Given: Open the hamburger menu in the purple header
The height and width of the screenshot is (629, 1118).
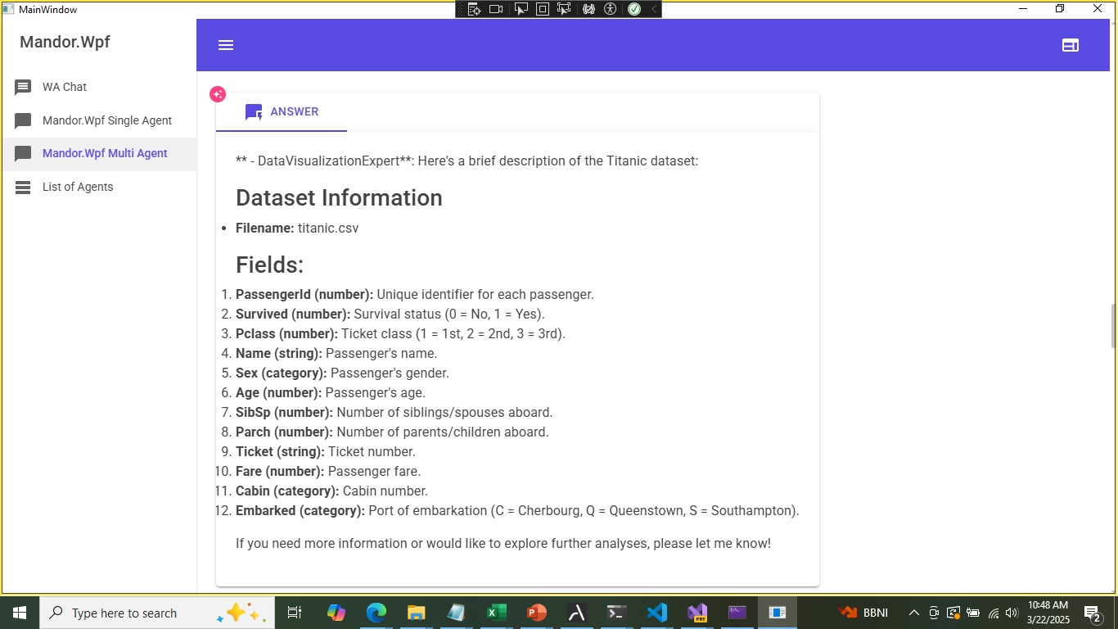Looking at the screenshot, I should click(x=226, y=45).
